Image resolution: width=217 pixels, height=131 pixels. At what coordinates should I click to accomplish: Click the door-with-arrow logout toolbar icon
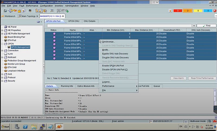click(x=11, y=11)
